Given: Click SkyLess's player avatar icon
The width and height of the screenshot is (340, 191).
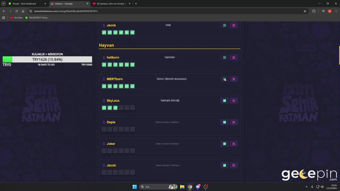Looking at the screenshot, I should point(104,101).
